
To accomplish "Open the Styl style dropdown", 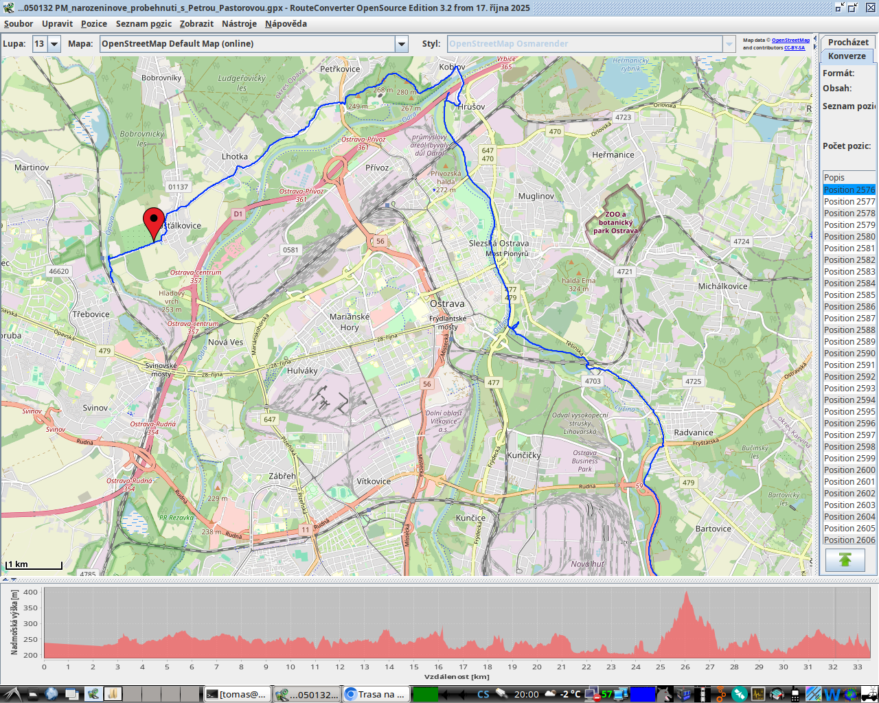I will 729,44.
